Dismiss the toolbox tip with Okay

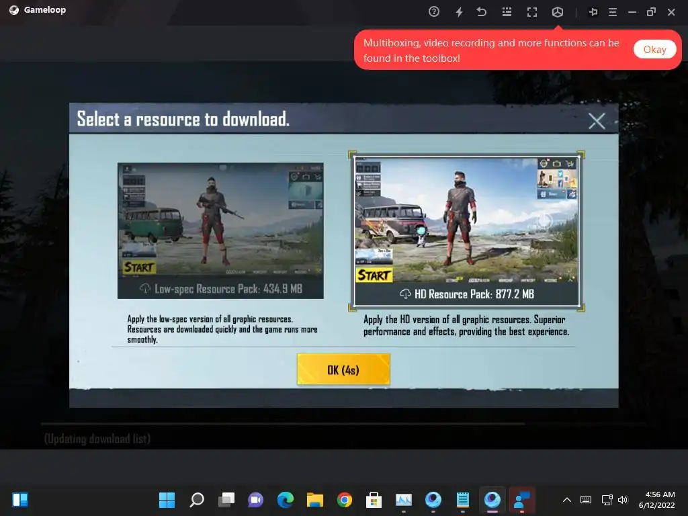point(654,50)
